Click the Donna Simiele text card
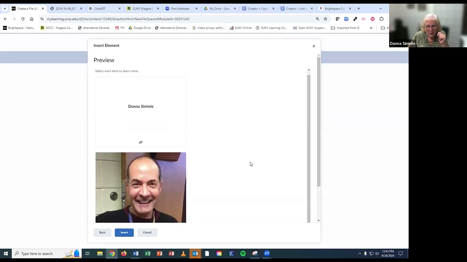This screenshot has width=467, height=262. coord(141,112)
